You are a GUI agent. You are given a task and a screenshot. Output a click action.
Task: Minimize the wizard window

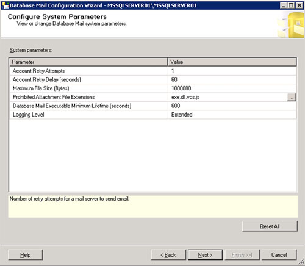tap(283, 5)
